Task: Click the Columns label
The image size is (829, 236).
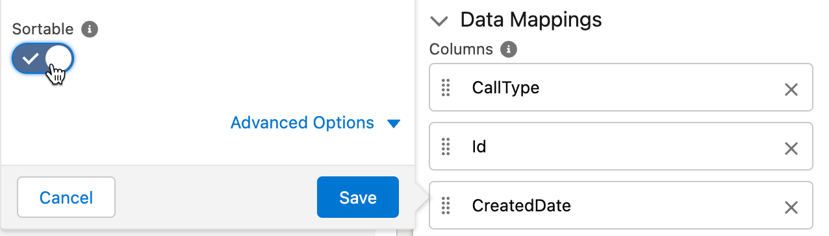Action: pos(461,49)
